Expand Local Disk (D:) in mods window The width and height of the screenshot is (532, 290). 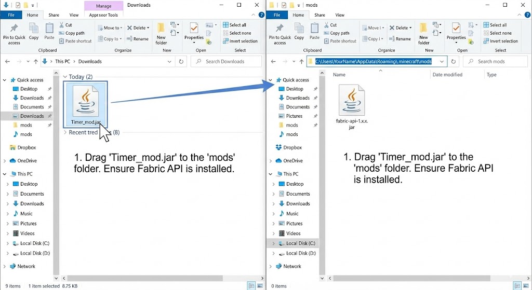273,253
